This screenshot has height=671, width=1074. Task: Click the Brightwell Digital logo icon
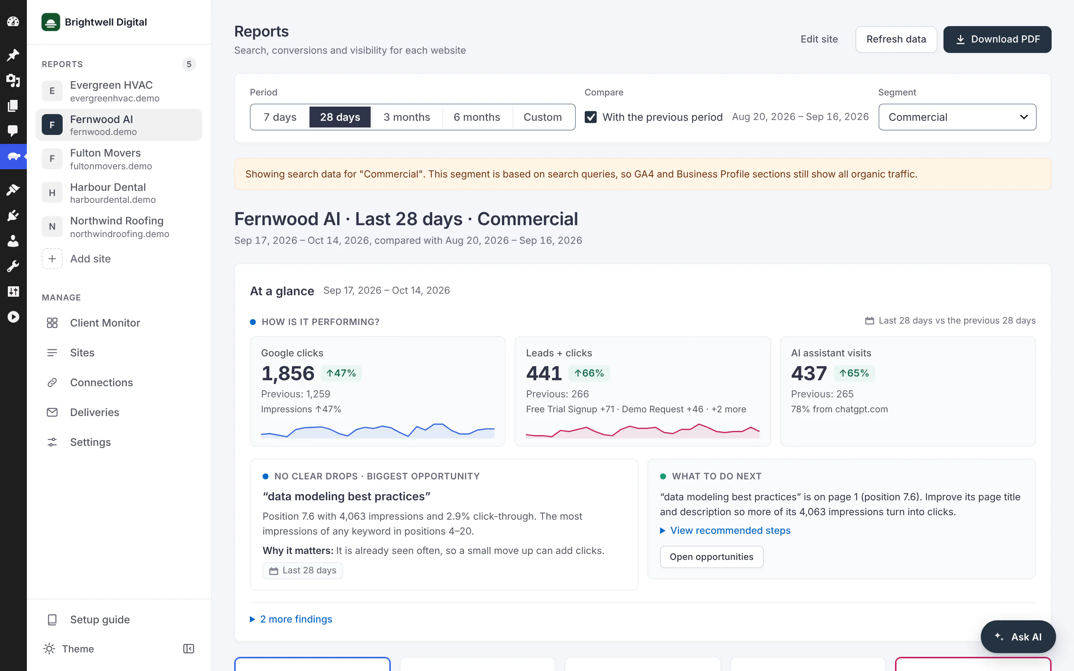pos(51,22)
